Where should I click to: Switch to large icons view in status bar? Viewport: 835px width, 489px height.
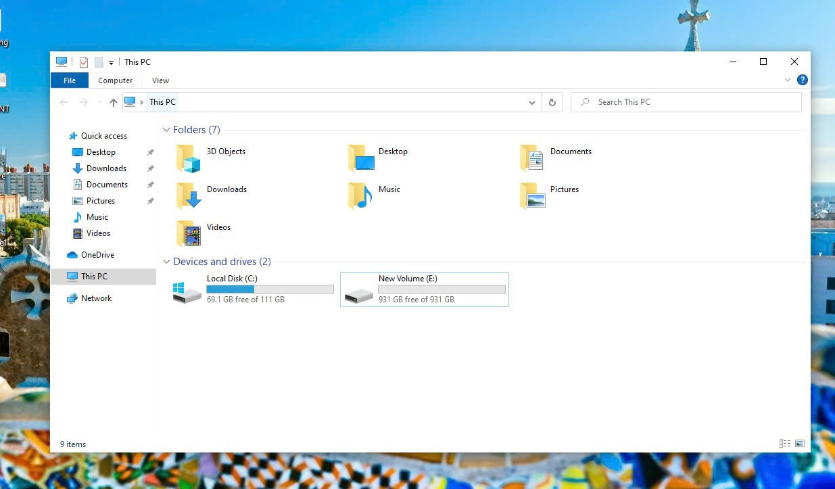[x=800, y=444]
